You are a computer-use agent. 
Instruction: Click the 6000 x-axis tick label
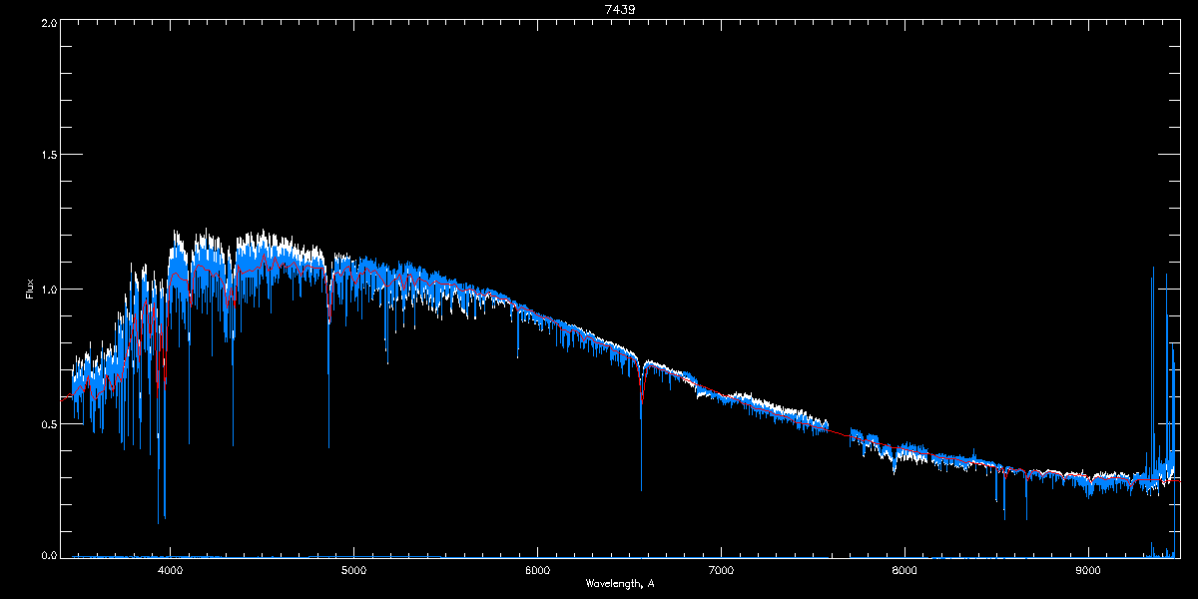[x=537, y=571]
